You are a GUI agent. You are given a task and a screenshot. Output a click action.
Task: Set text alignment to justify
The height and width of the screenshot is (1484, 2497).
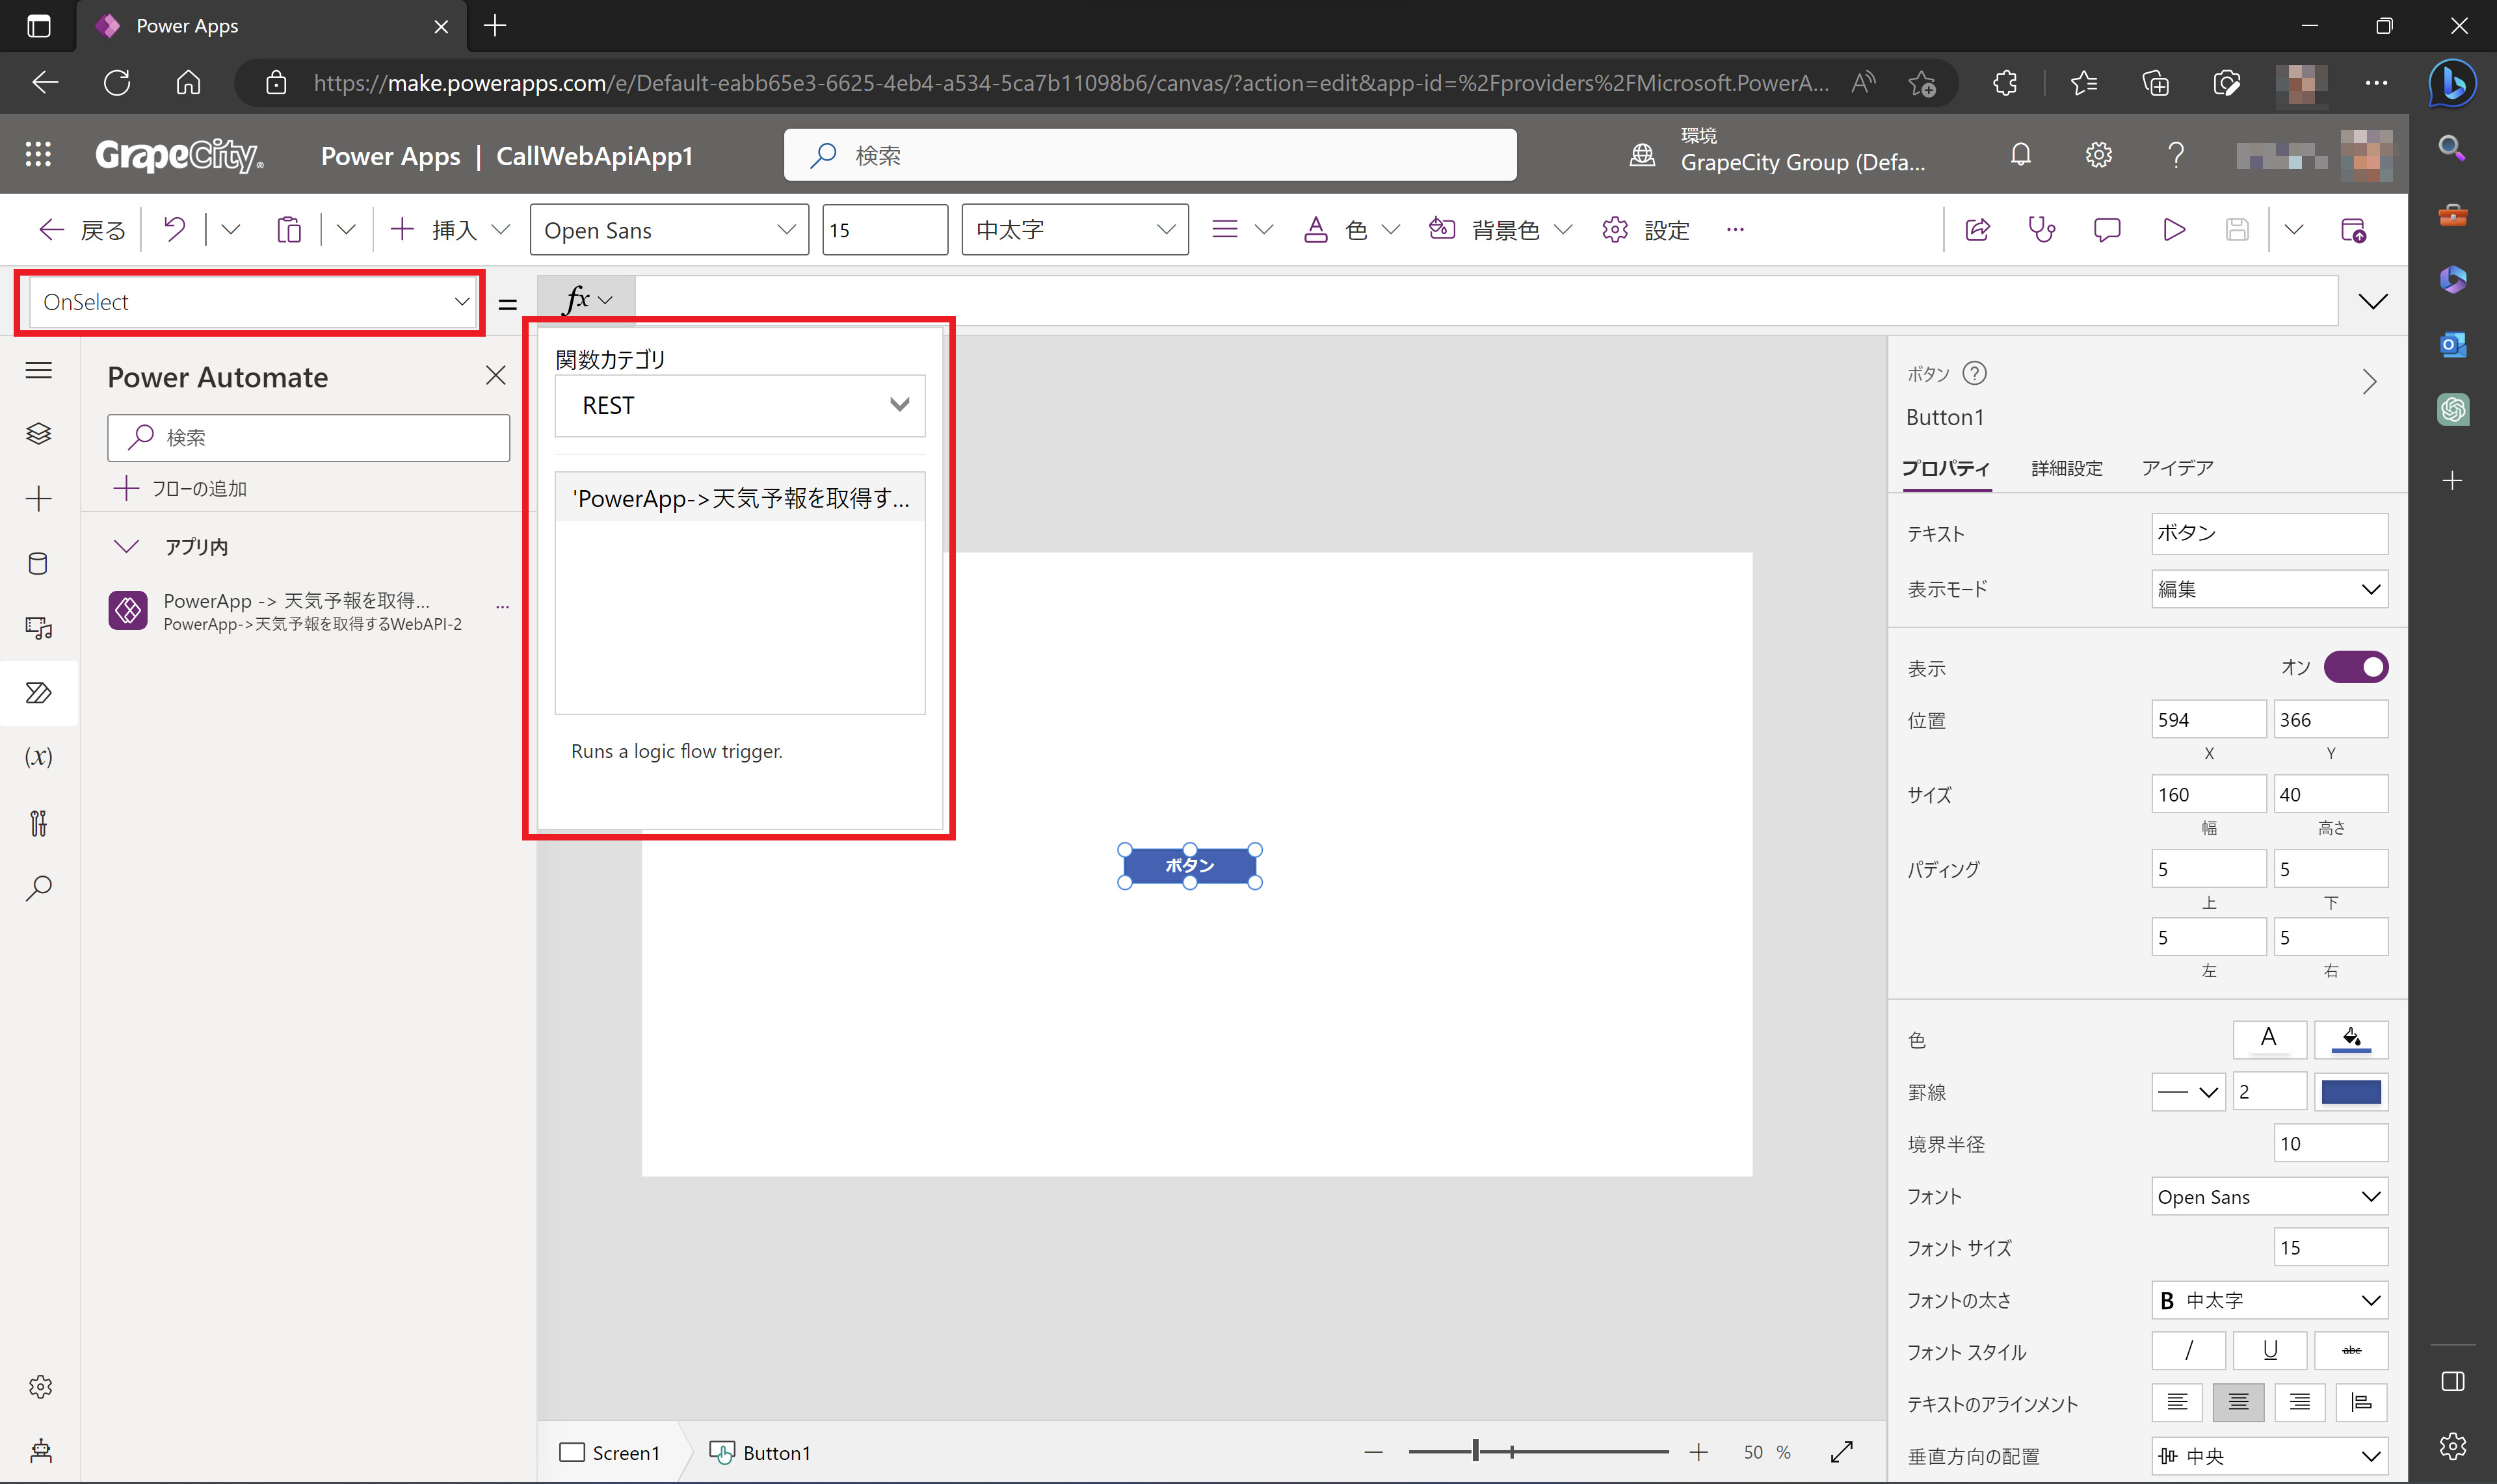click(x=2361, y=1402)
